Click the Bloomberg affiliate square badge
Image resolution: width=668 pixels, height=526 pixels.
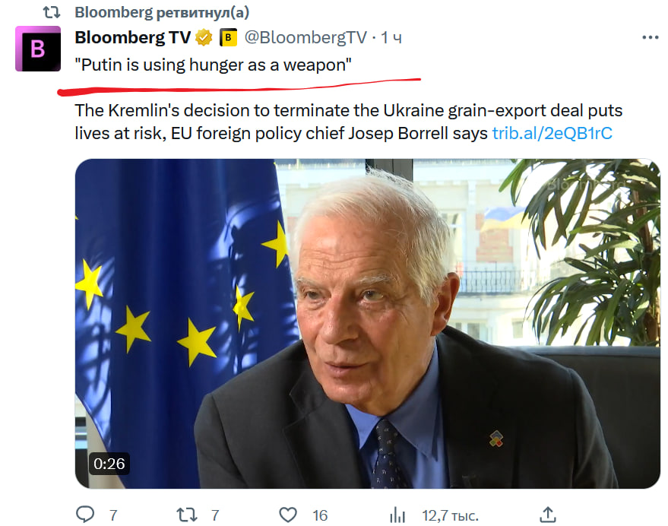point(228,37)
